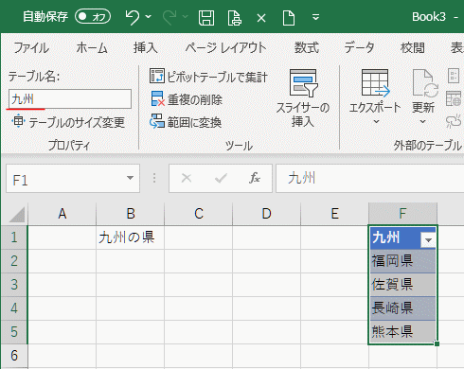Insert a slicer with スライサーの挿入
The height and width of the screenshot is (369, 464).
click(303, 97)
